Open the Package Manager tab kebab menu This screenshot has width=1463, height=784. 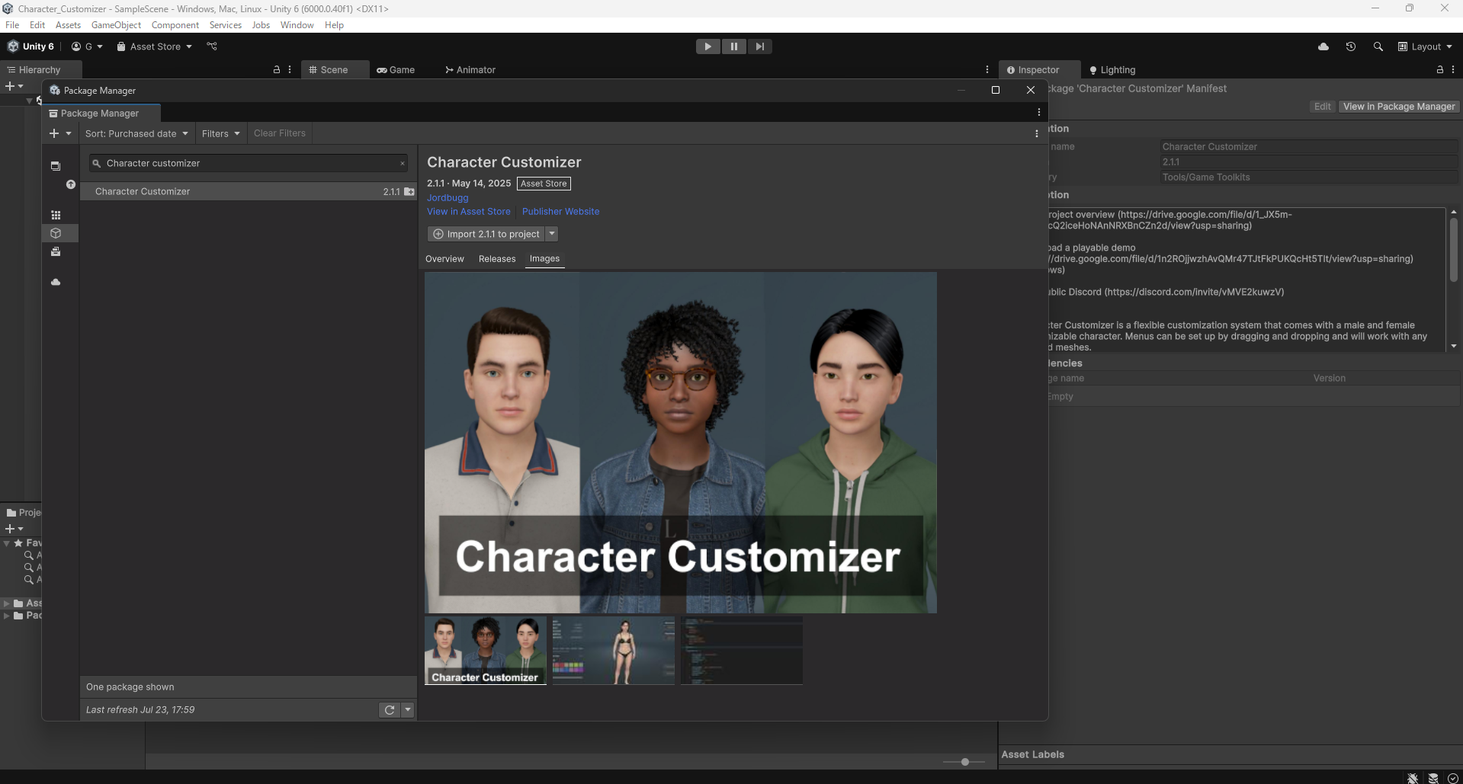click(1038, 112)
